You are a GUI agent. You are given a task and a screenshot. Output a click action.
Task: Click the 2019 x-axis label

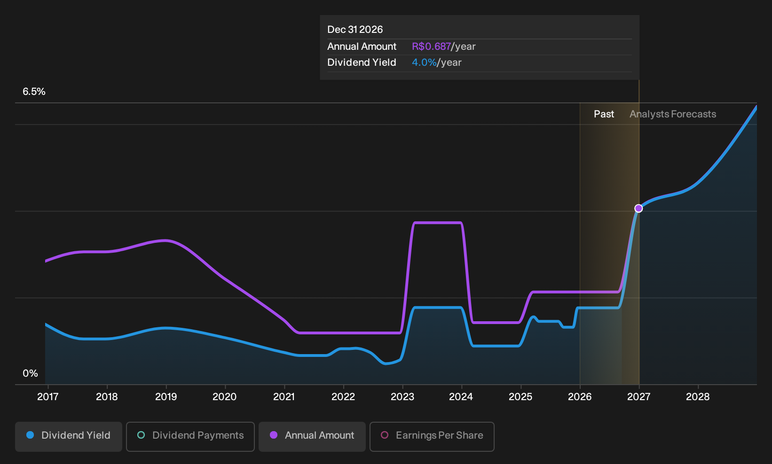pos(166,397)
